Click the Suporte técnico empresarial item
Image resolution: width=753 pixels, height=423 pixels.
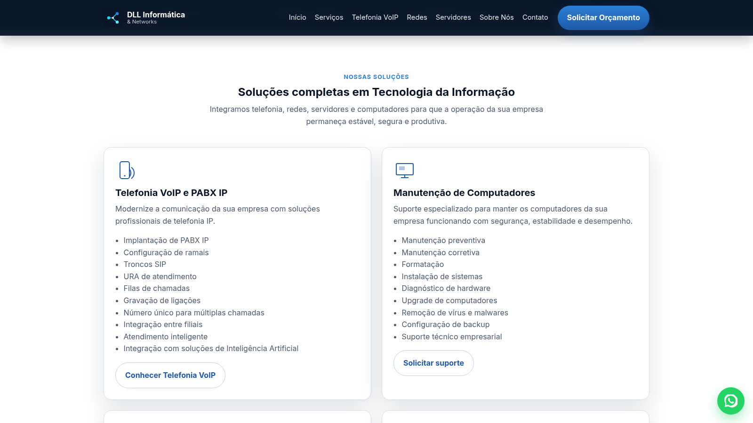point(452,337)
